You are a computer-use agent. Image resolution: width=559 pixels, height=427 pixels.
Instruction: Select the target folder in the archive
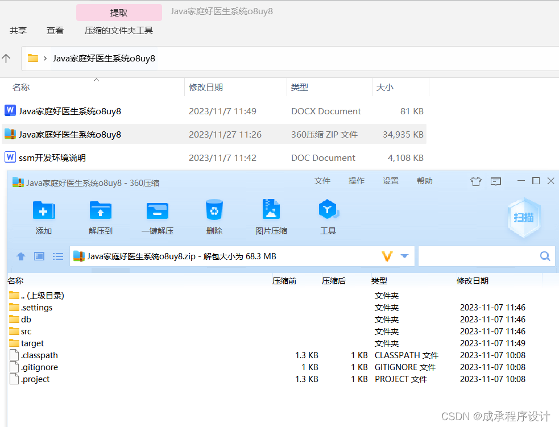click(32, 343)
